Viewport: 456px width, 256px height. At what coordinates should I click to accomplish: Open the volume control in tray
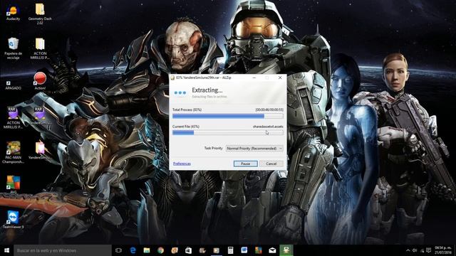click(415, 250)
